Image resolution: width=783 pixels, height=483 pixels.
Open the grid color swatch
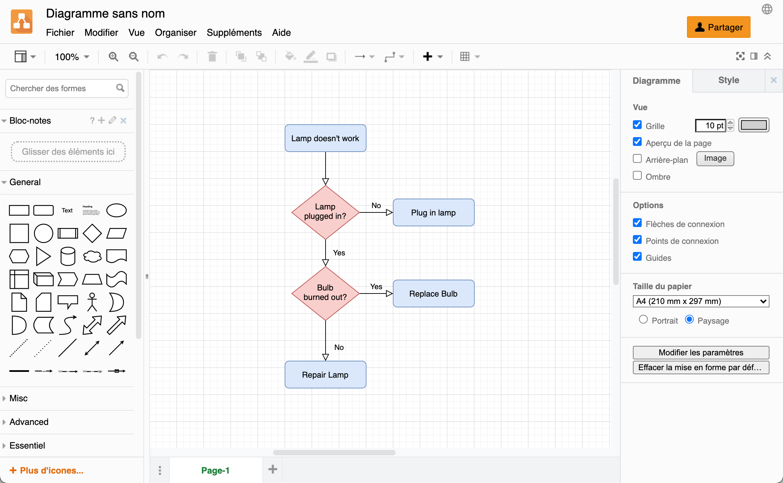[x=754, y=125]
